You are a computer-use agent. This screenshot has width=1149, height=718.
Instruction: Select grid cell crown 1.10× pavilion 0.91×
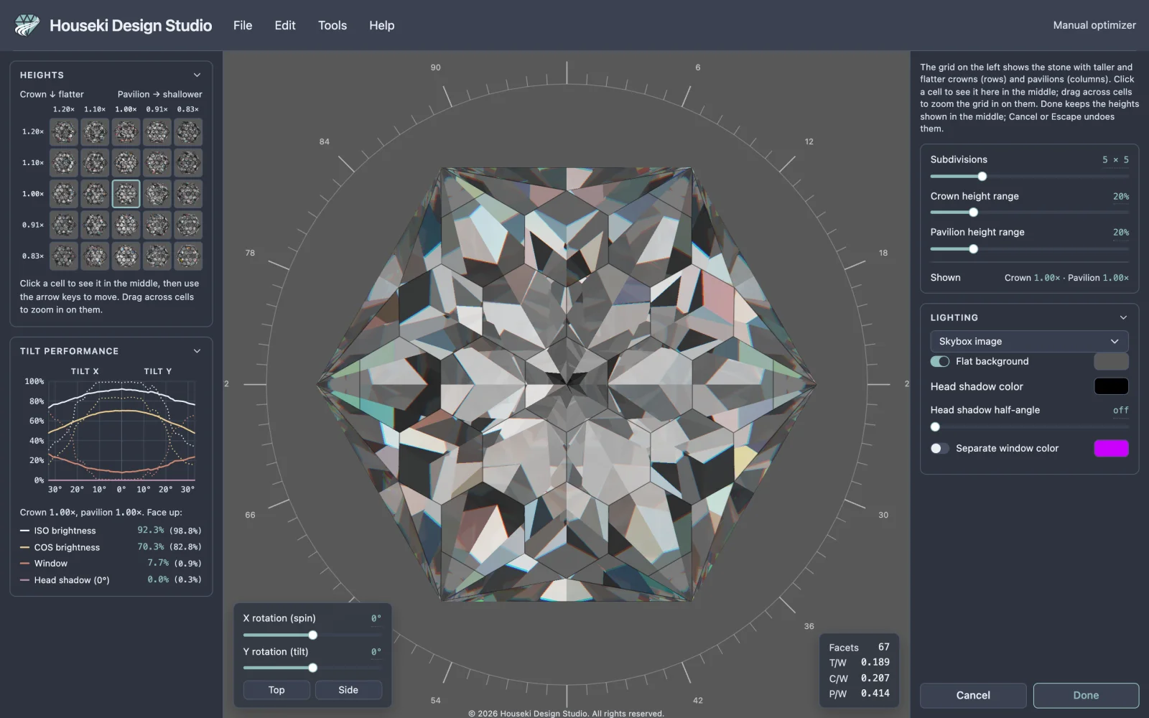tap(157, 163)
